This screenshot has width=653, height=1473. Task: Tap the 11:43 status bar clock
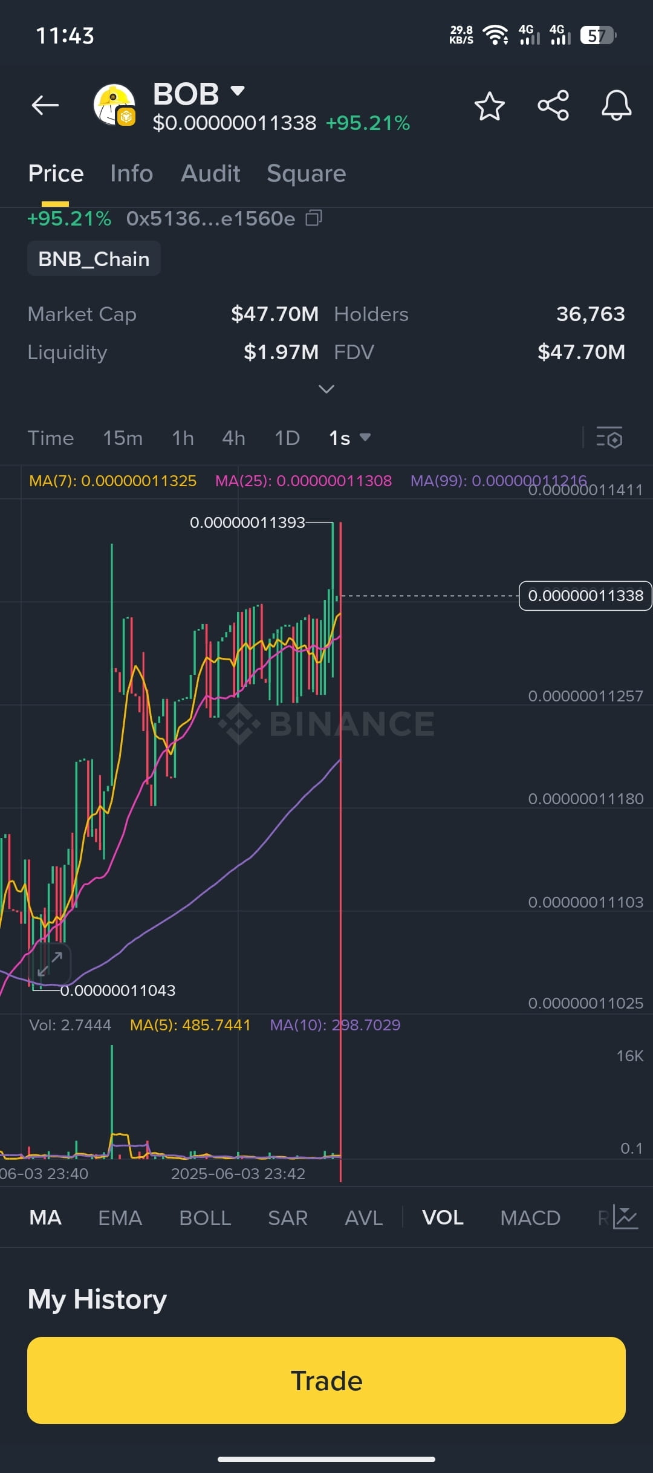[65, 36]
